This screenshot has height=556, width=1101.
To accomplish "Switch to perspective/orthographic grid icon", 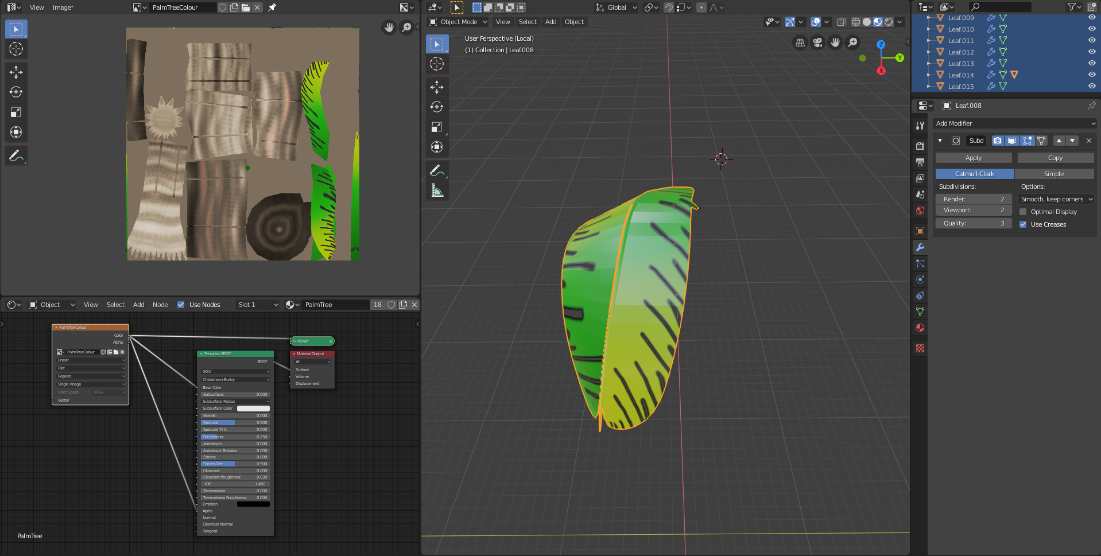I will click(x=800, y=42).
